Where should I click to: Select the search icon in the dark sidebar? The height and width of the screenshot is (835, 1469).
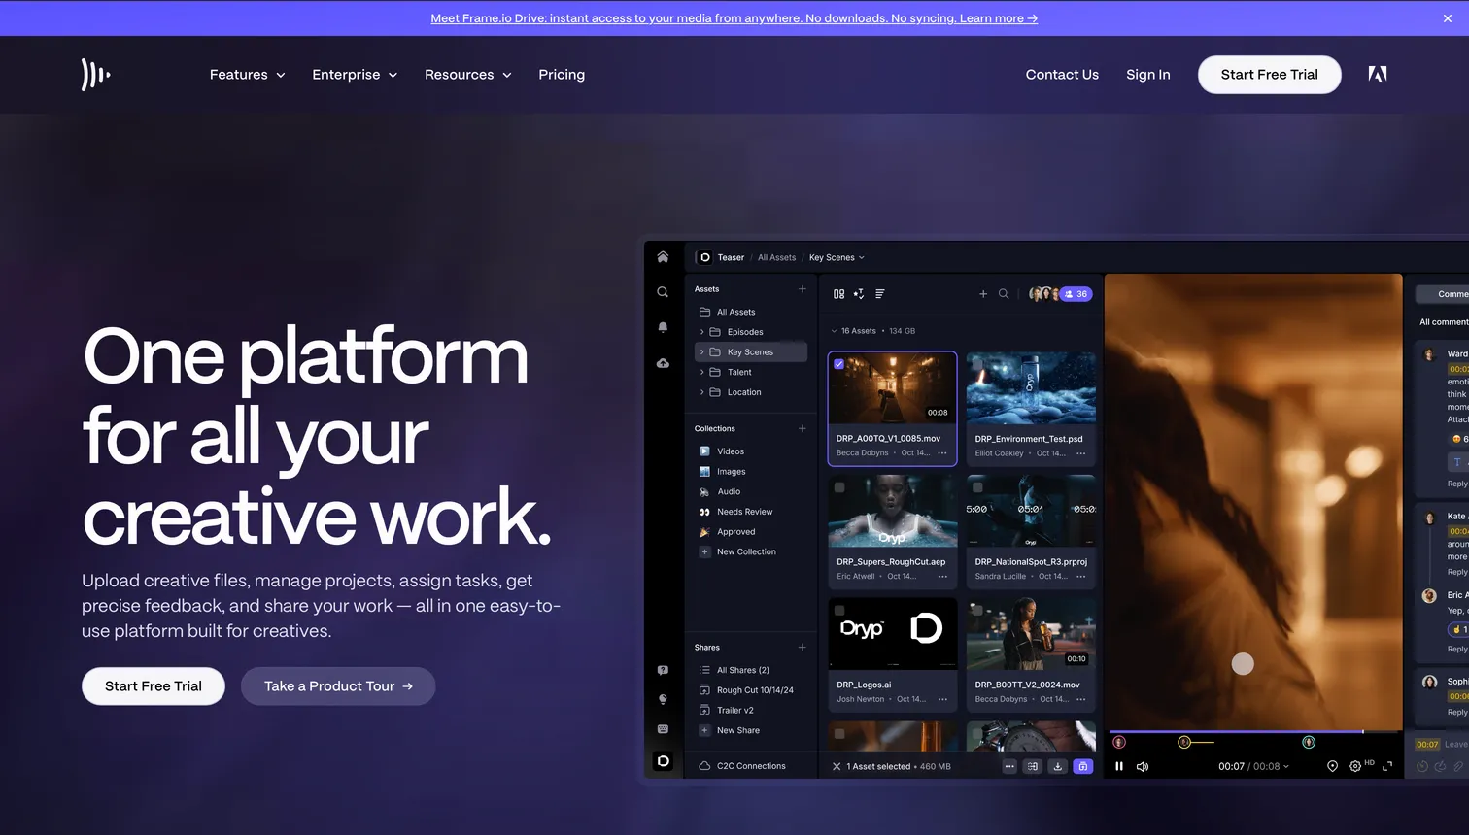coord(663,290)
